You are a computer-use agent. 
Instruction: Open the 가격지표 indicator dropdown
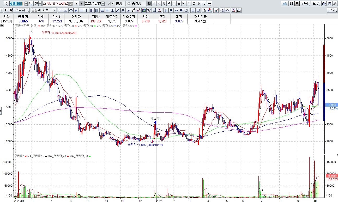click(x=22, y=10)
